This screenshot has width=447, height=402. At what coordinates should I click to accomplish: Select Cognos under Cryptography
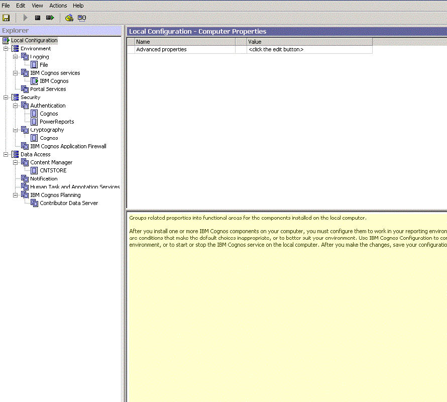49,138
